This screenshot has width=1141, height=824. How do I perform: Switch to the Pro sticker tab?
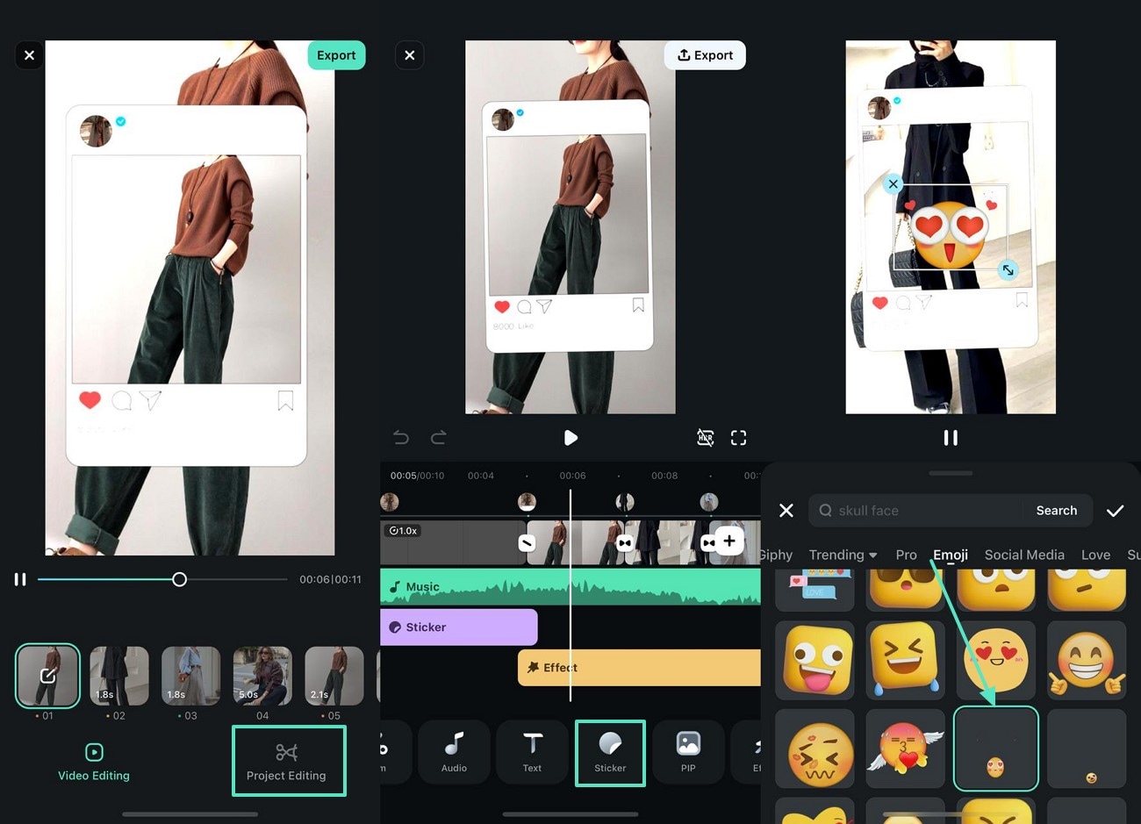(x=907, y=555)
